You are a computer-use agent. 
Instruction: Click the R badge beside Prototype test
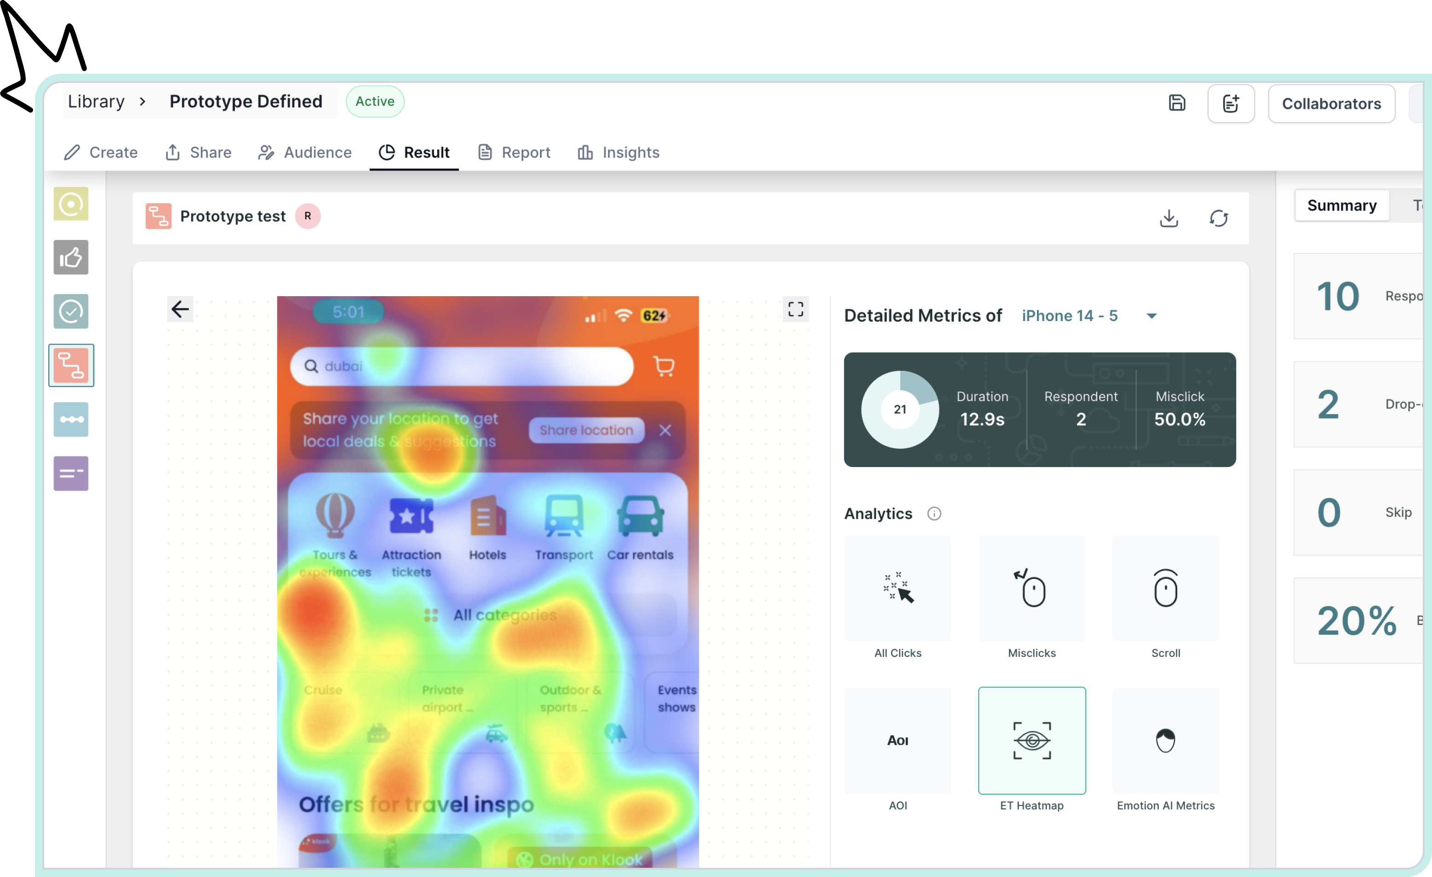coord(308,216)
